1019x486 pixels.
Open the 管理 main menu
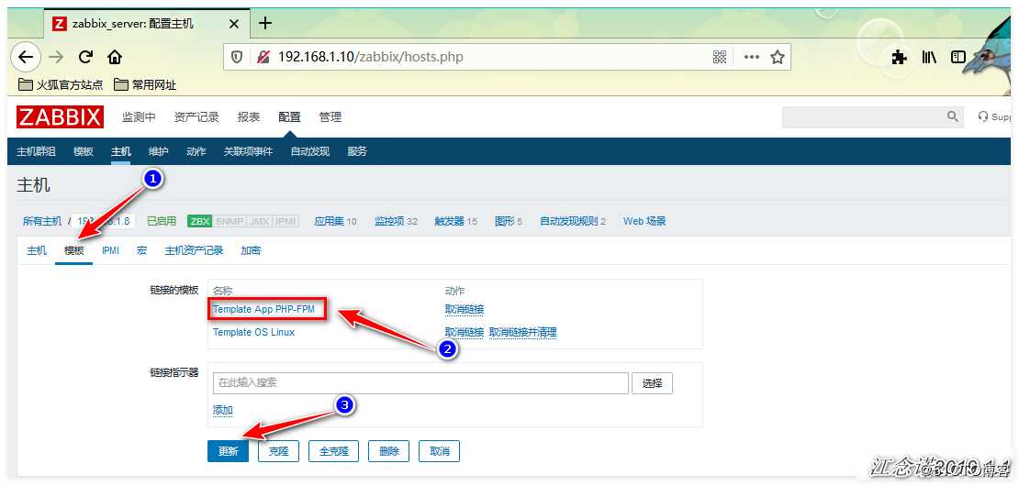click(x=330, y=117)
